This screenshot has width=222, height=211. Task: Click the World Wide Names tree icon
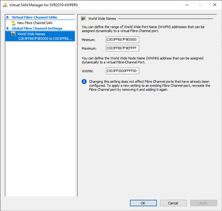tap(13, 34)
